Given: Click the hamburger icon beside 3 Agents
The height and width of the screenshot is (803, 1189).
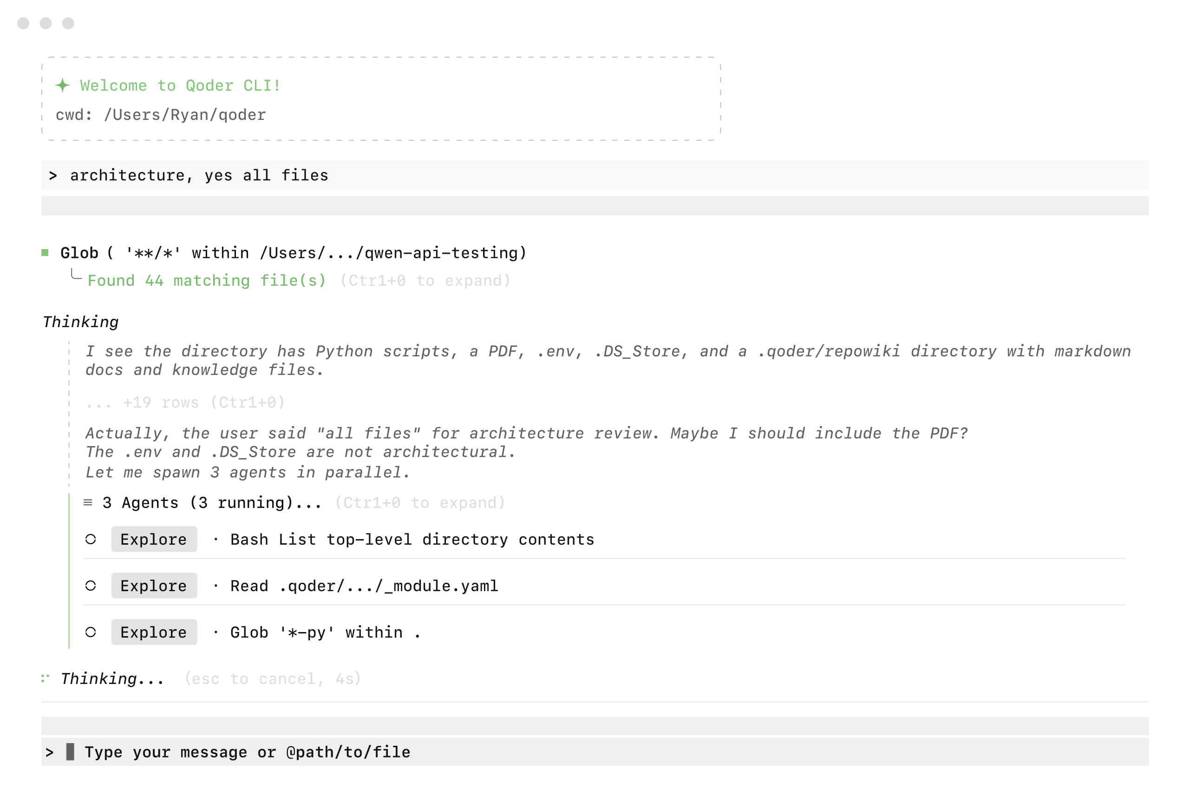Looking at the screenshot, I should pos(88,503).
